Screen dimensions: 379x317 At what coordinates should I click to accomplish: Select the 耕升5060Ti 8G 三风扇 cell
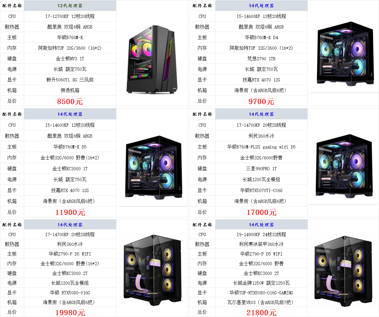coord(70,80)
